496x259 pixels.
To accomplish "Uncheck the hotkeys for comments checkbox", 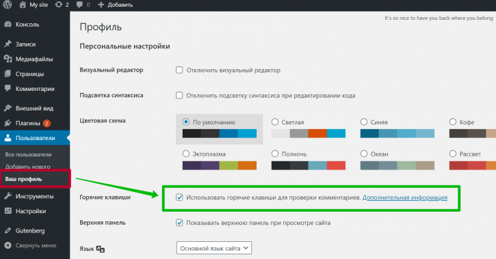I will point(179,197).
